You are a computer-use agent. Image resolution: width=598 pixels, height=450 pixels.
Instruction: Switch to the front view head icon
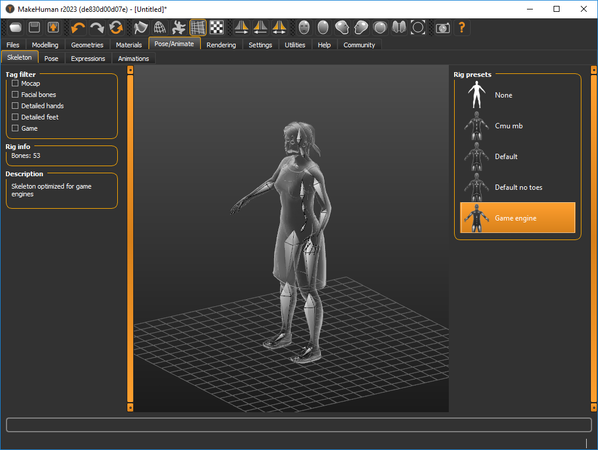tap(304, 27)
